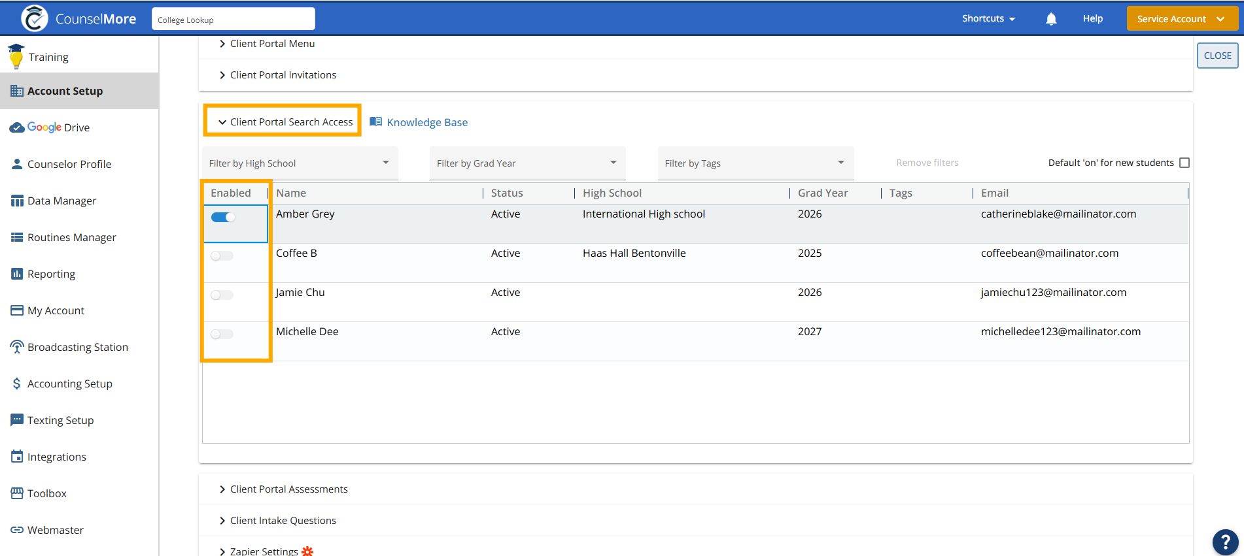Check Default 'on' for new students box
This screenshot has height=556, width=1244.
tap(1184, 163)
